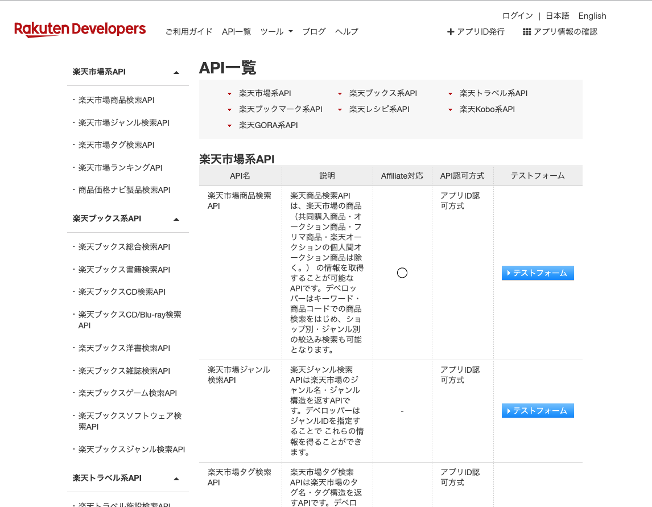Screen dimensions: 652x507
Task: Click 楽天市場商品検索API name in table
Action: click(239, 200)
